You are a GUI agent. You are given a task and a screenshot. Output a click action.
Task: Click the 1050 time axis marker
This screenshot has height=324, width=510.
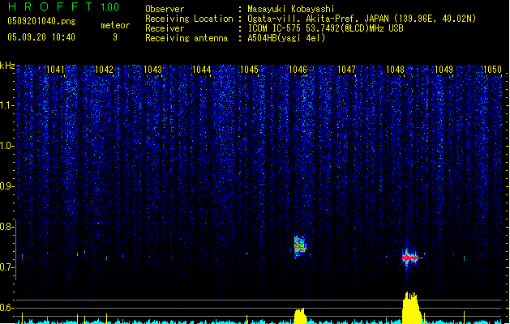pos(492,70)
